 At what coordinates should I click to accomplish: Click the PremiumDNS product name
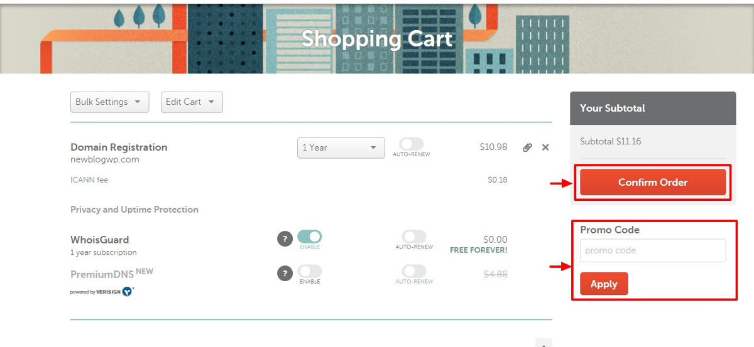(102, 274)
